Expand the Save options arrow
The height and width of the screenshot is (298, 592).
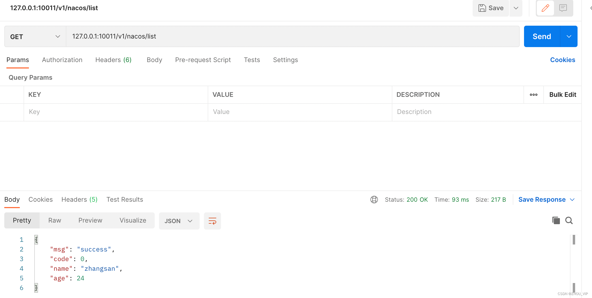pos(516,8)
